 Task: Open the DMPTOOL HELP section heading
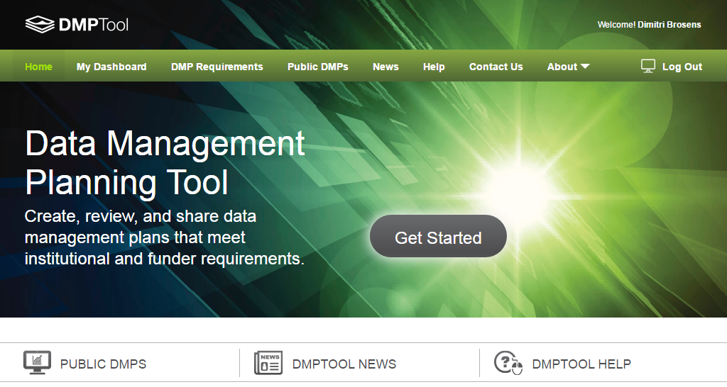(581, 364)
